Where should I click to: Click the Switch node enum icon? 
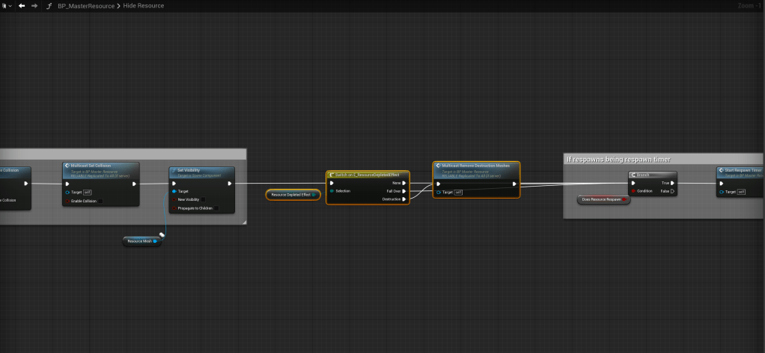332,175
